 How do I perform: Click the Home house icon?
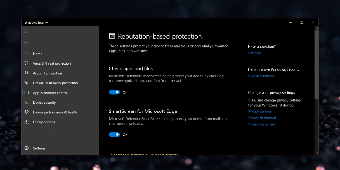pyautogui.click(x=27, y=54)
